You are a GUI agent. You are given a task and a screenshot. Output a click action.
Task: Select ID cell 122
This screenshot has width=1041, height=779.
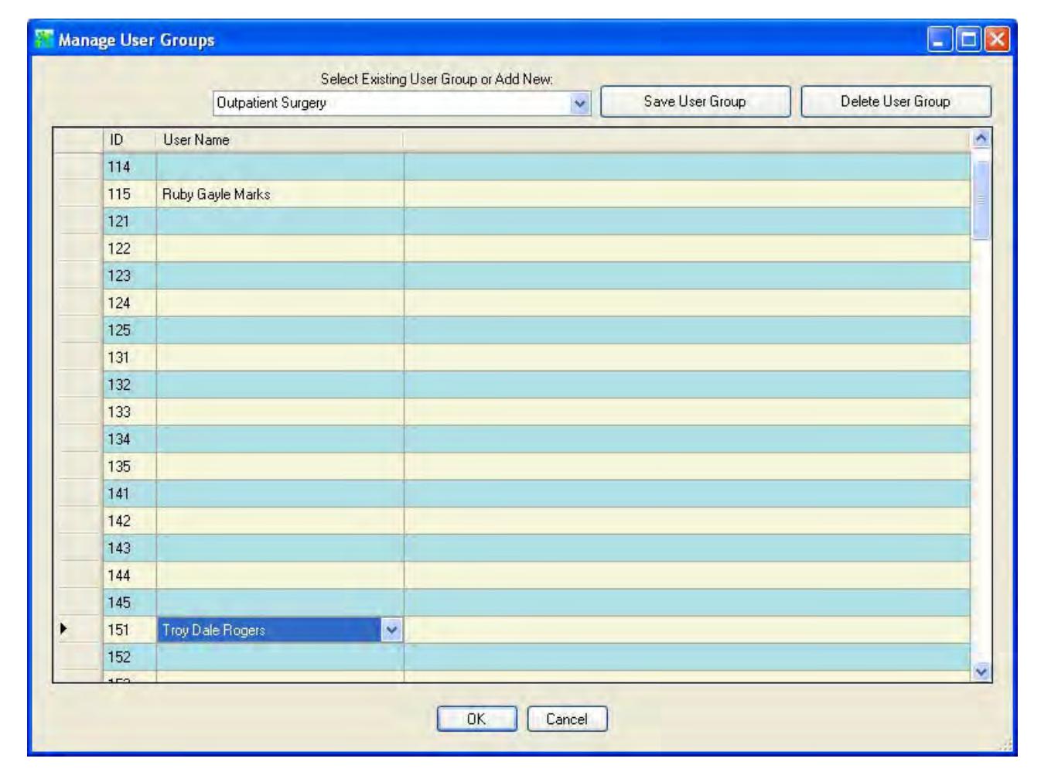tap(130, 248)
